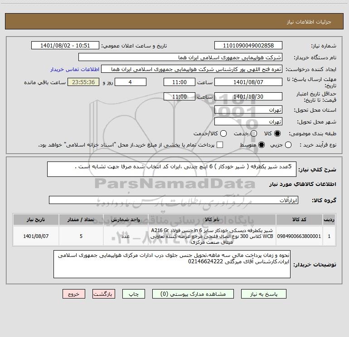Image resolution: width=349 pixels, height=337 pixels.
Task: Click the چاپ print button
Action: coord(134,294)
